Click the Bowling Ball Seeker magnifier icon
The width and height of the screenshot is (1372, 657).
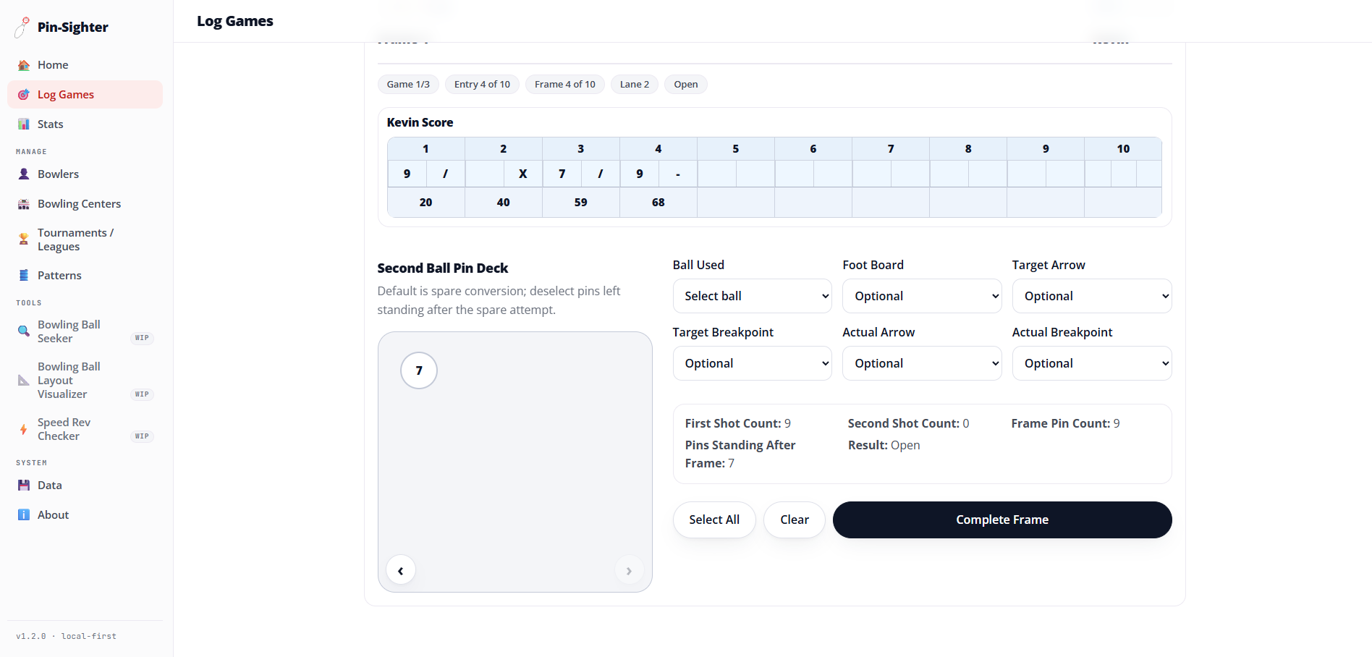point(24,331)
